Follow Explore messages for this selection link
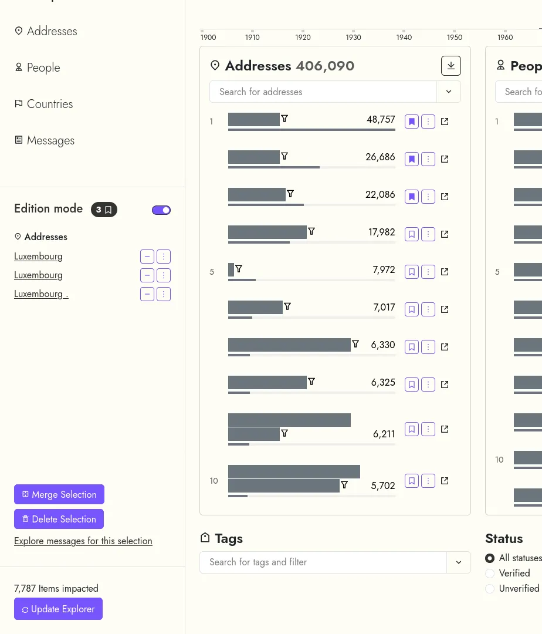This screenshot has height=634, width=542. click(83, 541)
